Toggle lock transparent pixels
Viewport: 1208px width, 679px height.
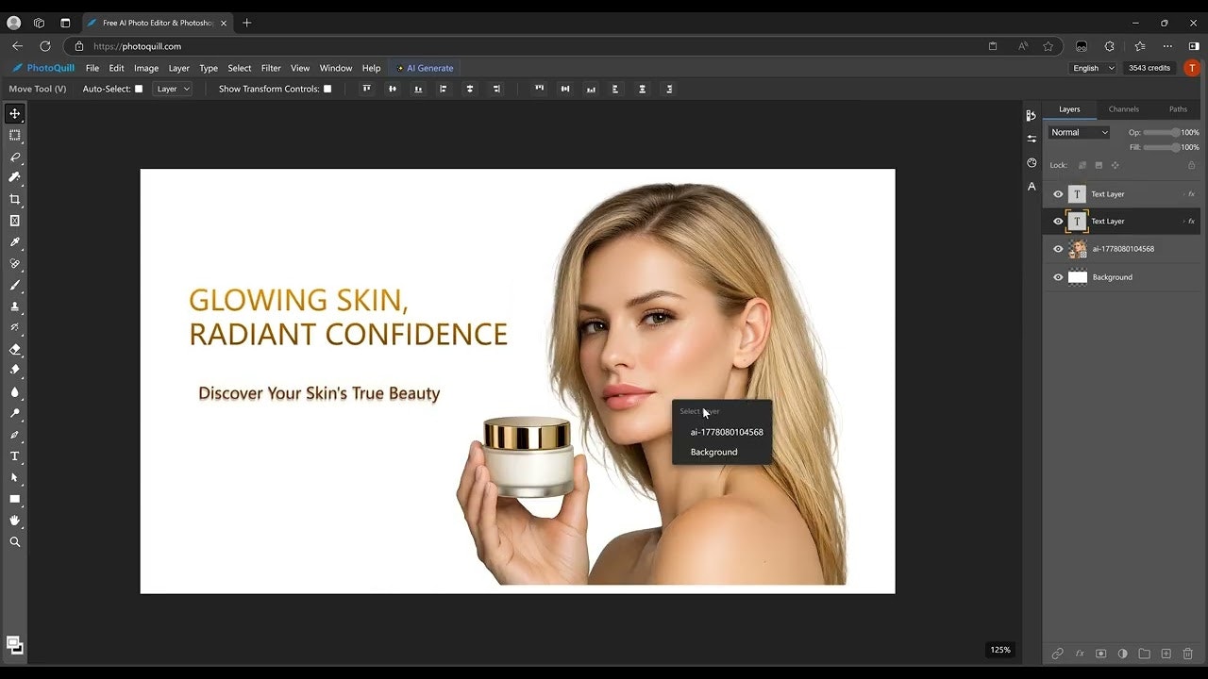[1082, 165]
